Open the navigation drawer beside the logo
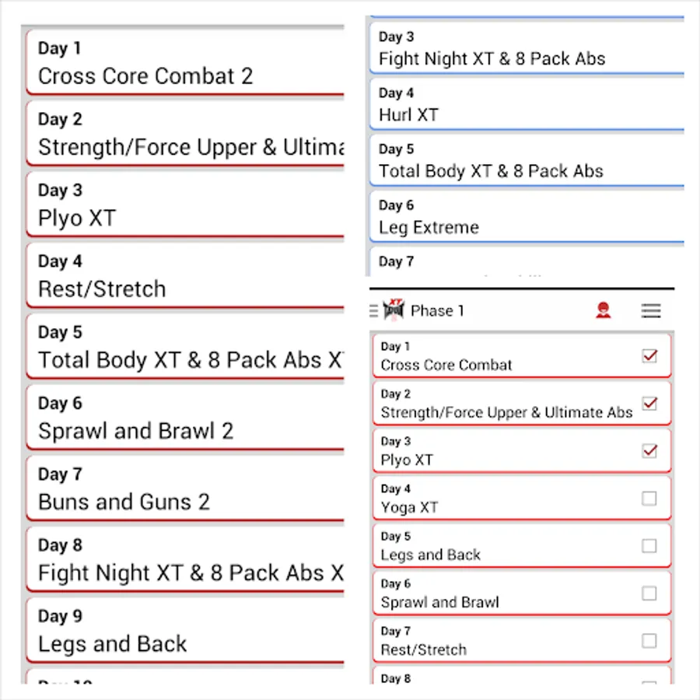The height and width of the screenshot is (700, 700). (374, 310)
